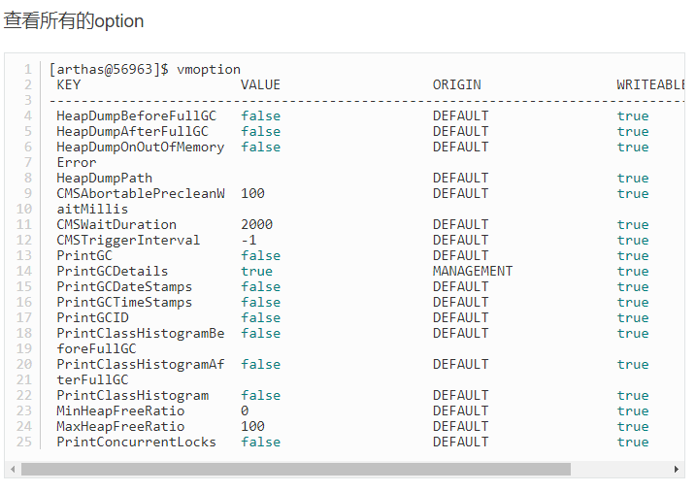Click the wrapped text 'foreFullGC'

click(96, 348)
